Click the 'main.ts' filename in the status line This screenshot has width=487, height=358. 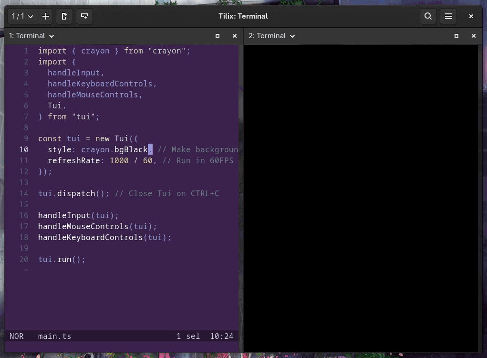[54, 336]
